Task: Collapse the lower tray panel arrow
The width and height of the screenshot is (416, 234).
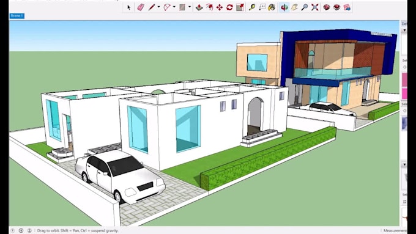Action: click(404, 164)
